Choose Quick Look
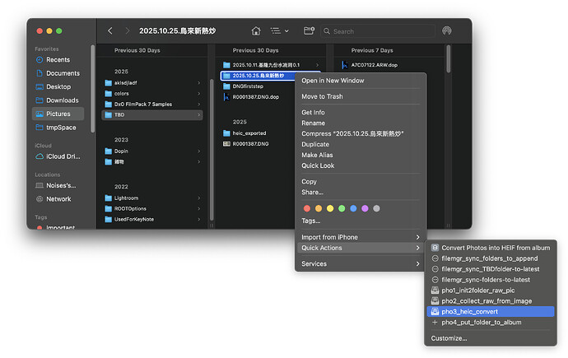 pos(361,165)
